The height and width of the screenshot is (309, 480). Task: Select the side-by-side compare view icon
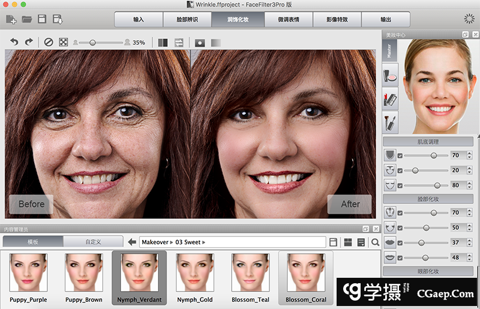[163, 43]
